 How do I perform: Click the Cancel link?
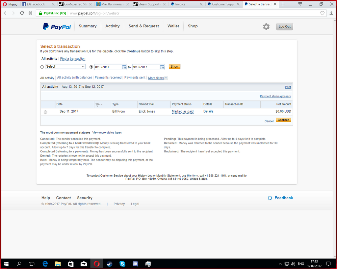(x=269, y=121)
